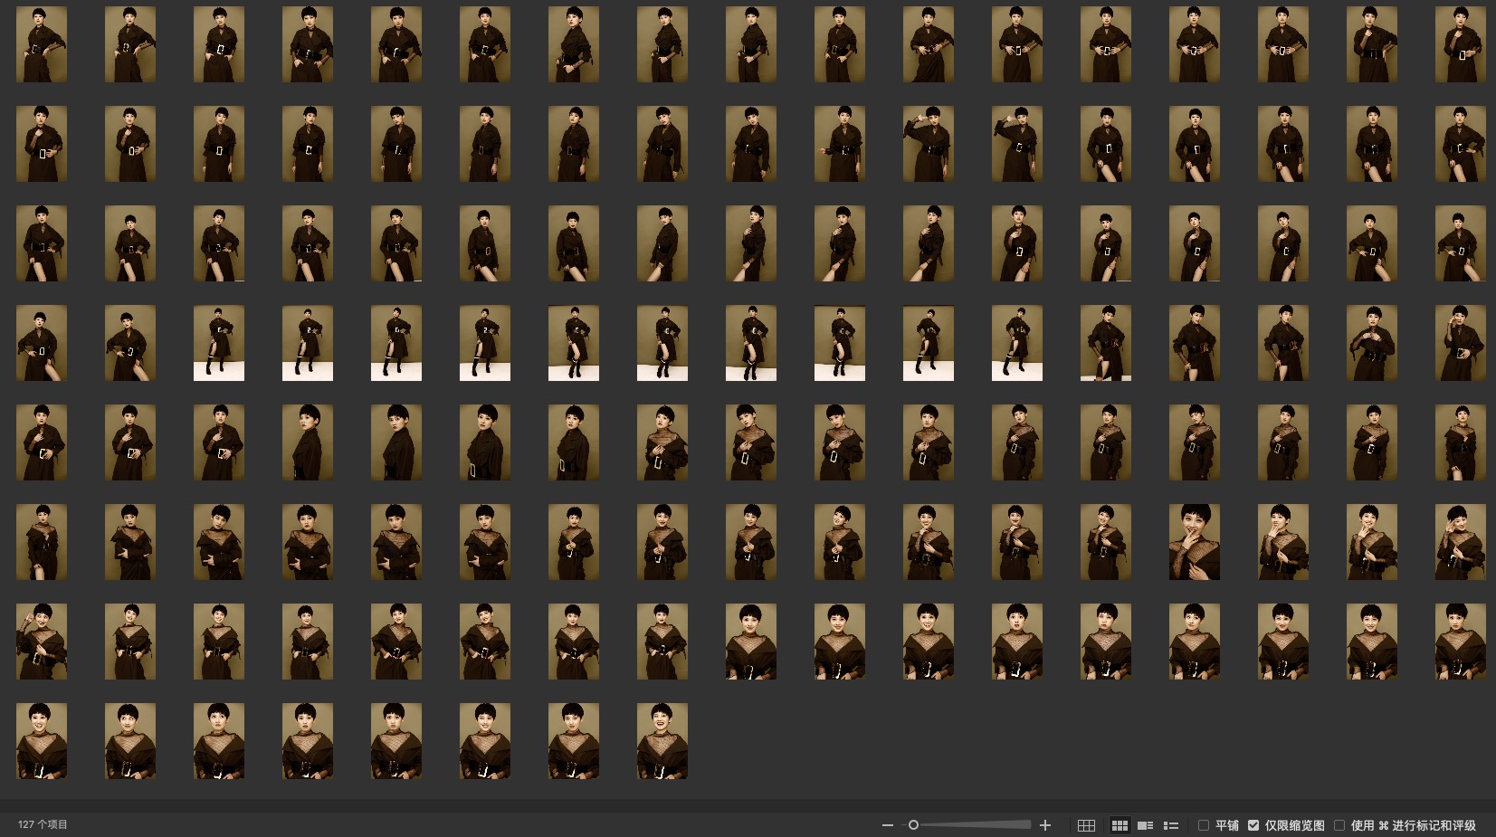Click the plus icon to enlarge thumbnails
This screenshot has height=837, width=1496.
[x=1045, y=825]
